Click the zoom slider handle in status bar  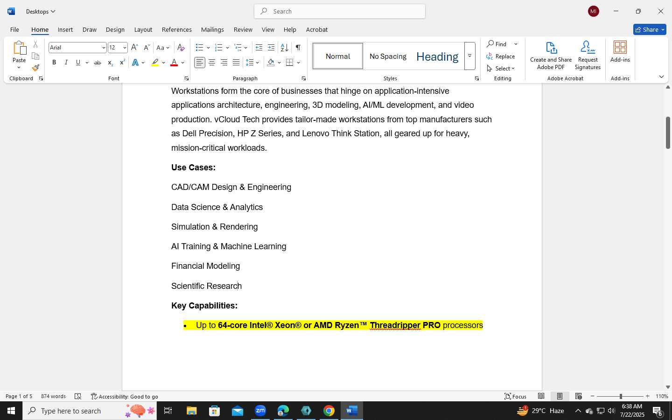click(x=621, y=396)
